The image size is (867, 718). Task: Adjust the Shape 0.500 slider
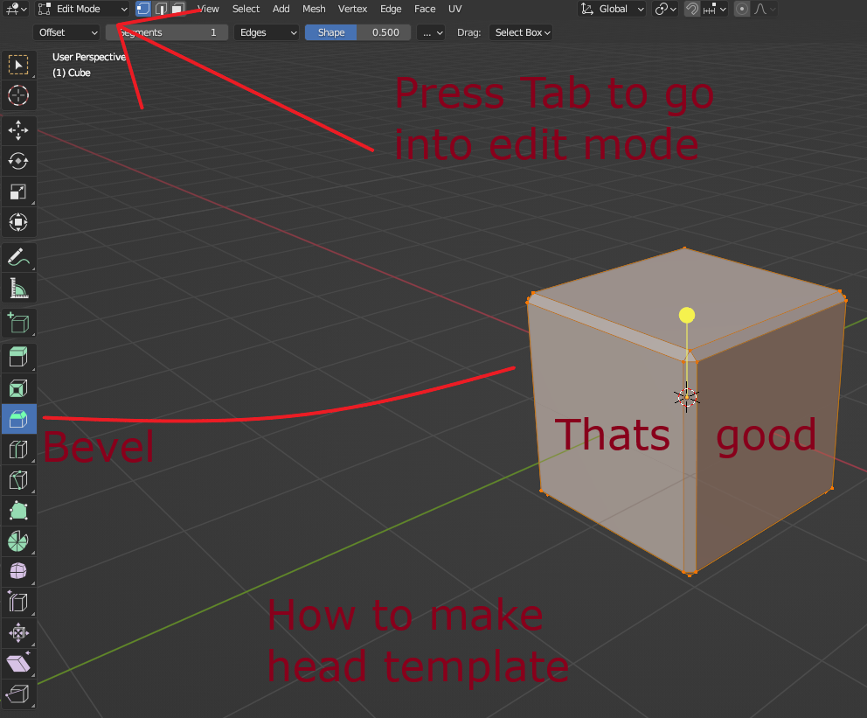point(357,32)
